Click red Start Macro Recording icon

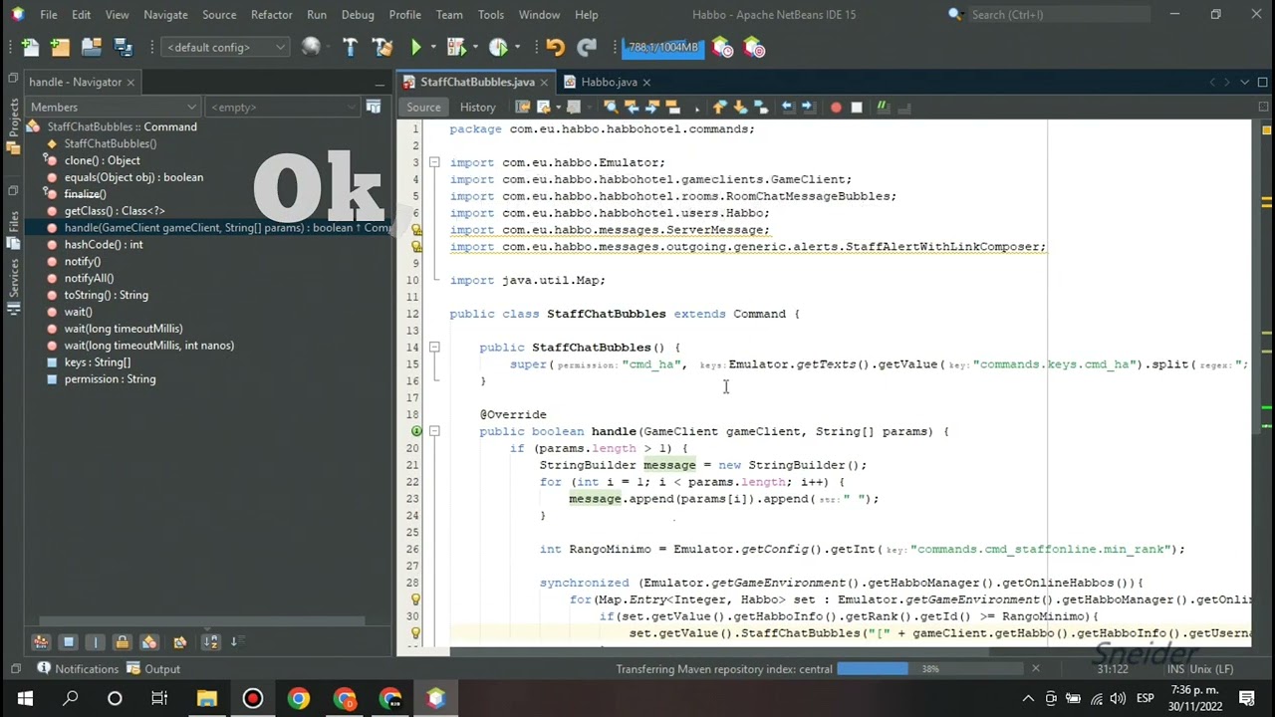836,107
